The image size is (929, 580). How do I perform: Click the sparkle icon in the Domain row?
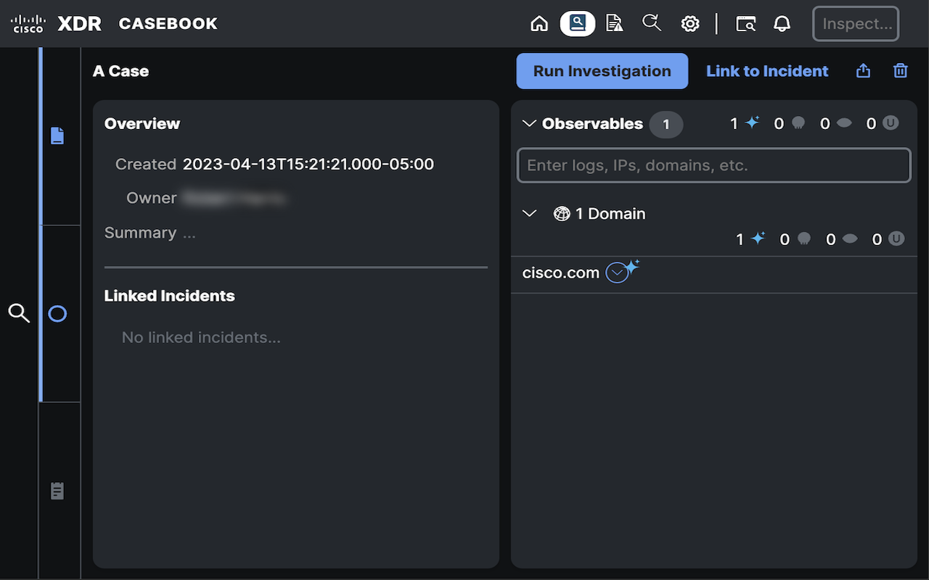pos(758,239)
